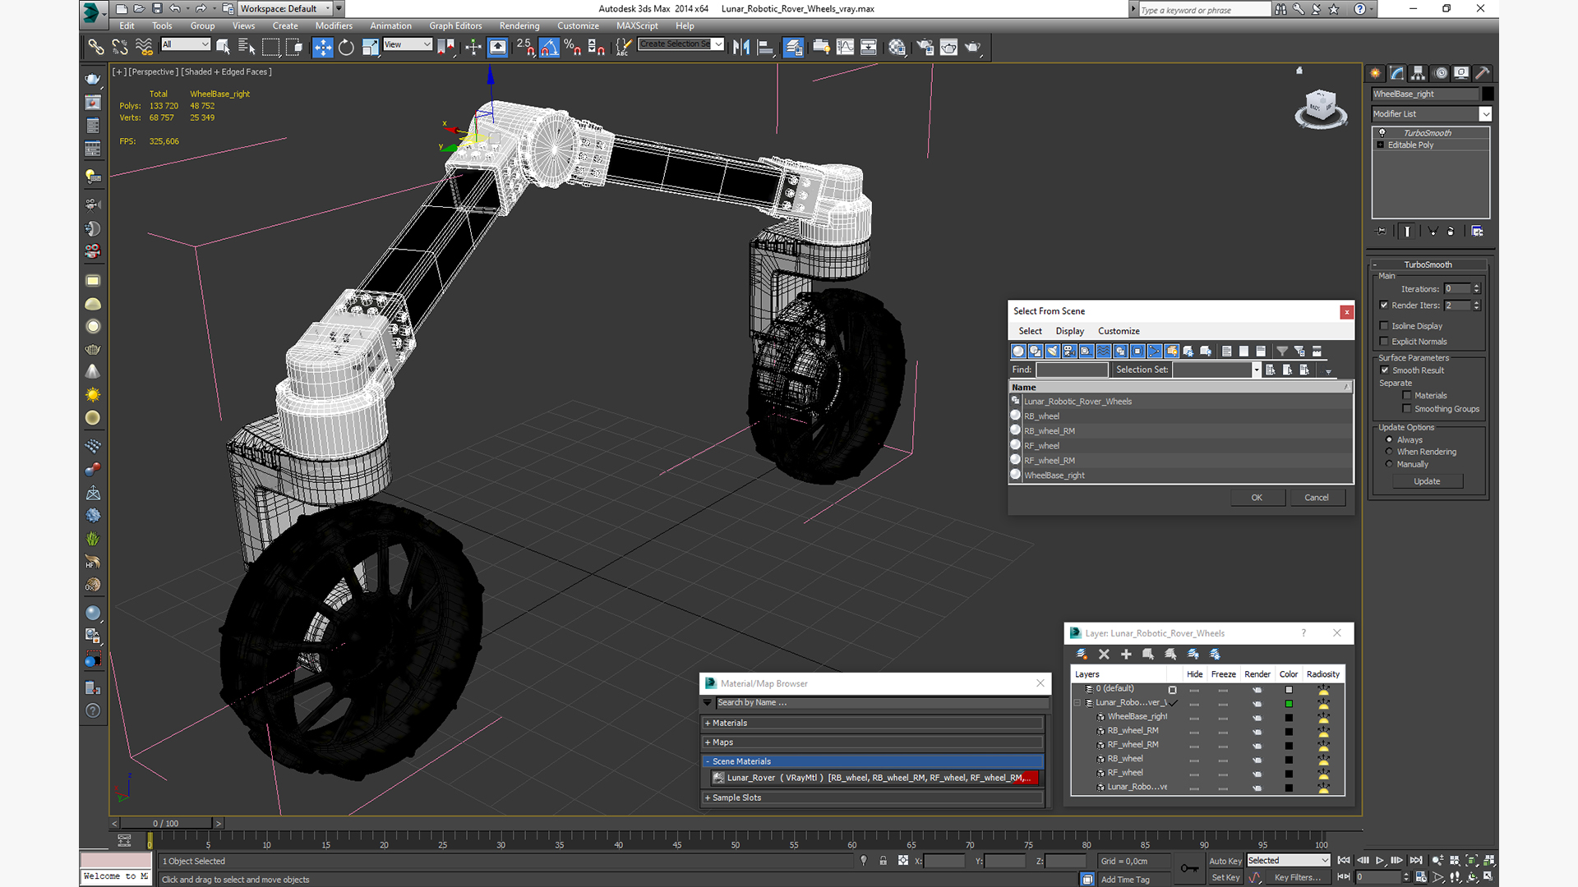Viewport: 1578px width, 887px height.
Task: Open Customize menu in Select From Scene
Action: pyautogui.click(x=1119, y=331)
